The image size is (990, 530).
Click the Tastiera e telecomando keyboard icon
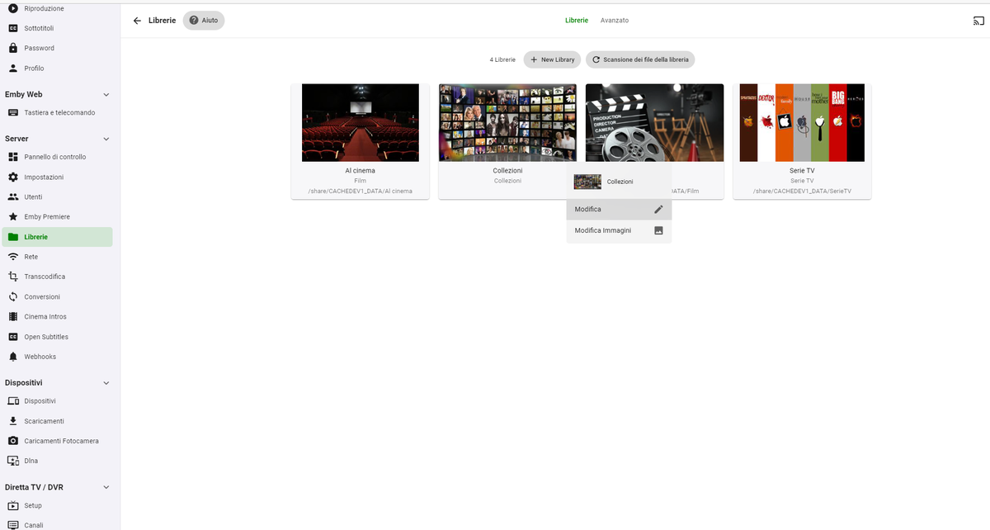pyautogui.click(x=13, y=112)
